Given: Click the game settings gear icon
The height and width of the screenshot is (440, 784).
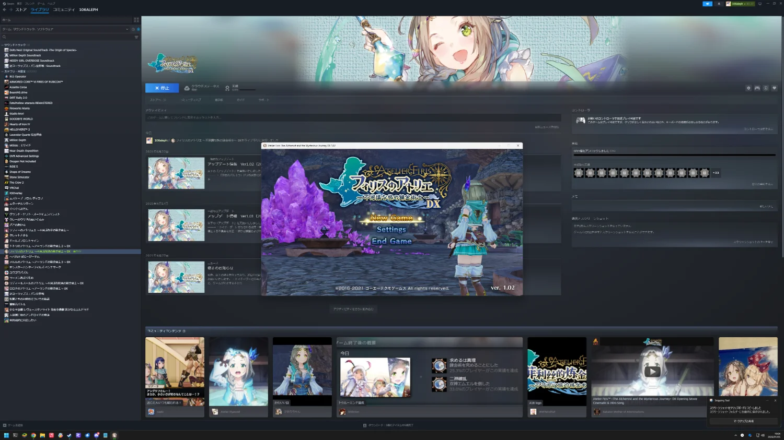Looking at the screenshot, I should (748, 88).
